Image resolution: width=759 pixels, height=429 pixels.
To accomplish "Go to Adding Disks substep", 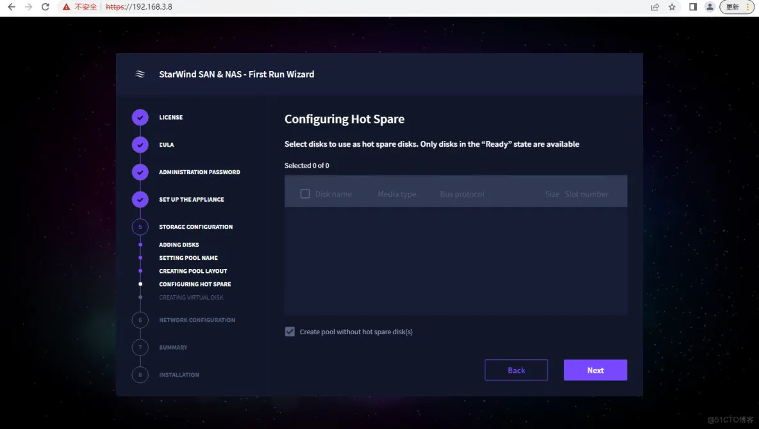I will (x=179, y=245).
